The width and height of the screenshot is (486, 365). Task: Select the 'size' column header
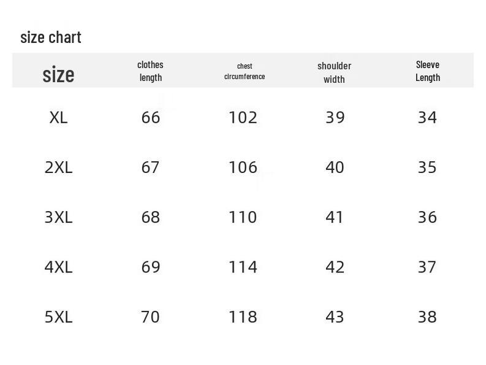click(x=58, y=75)
